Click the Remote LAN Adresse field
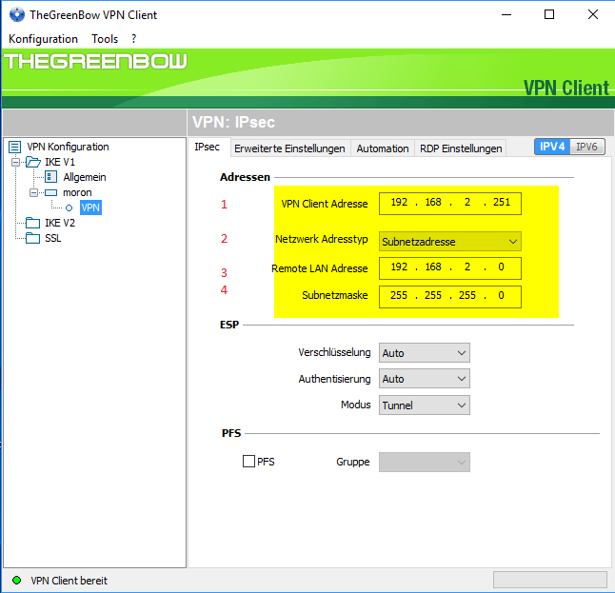This screenshot has width=615, height=593. point(450,268)
